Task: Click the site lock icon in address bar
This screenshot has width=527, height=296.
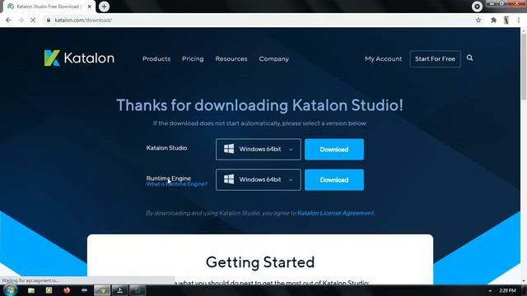Action: tap(49, 20)
